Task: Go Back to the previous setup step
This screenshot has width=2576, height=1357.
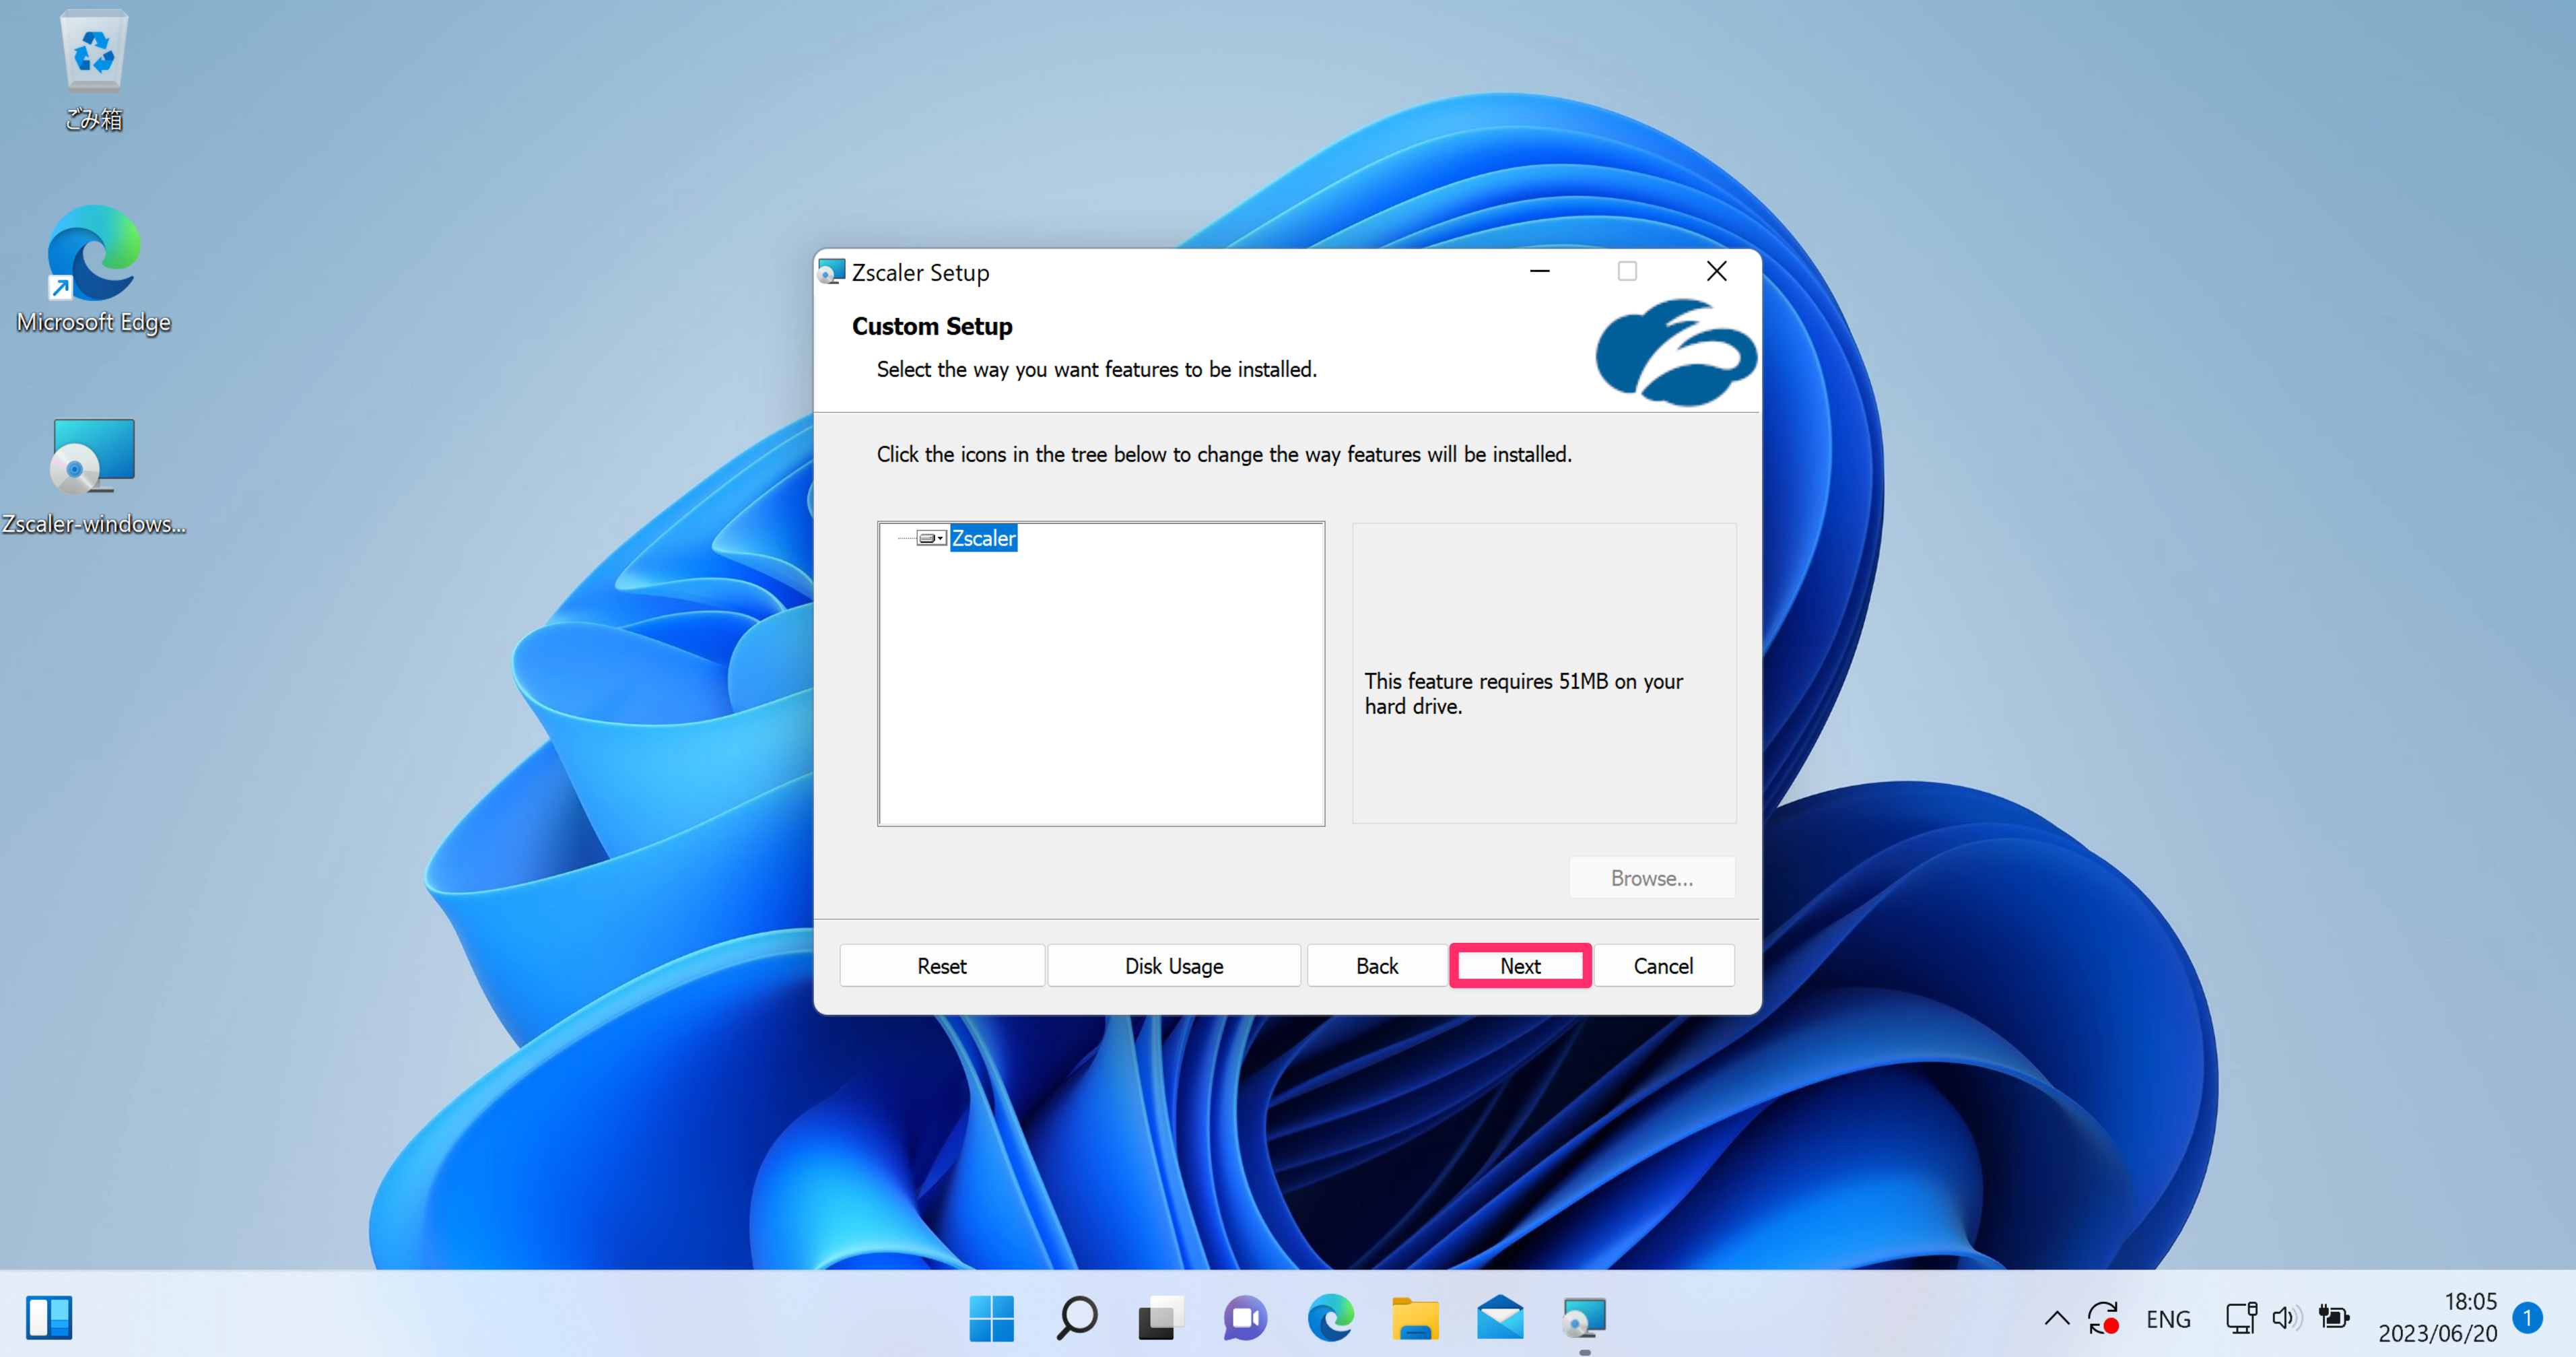Action: click(x=1377, y=966)
